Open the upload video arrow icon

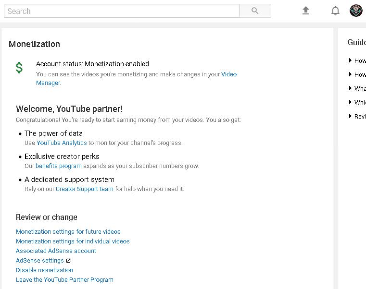(306, 11)
